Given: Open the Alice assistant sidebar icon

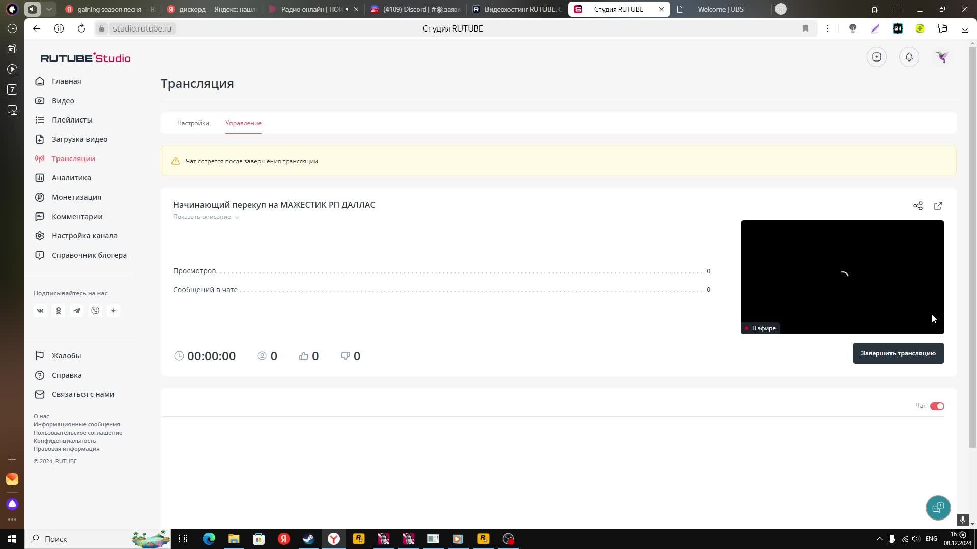Looking at the screenshot, I should pyautogui.click(x=12, y=504).
